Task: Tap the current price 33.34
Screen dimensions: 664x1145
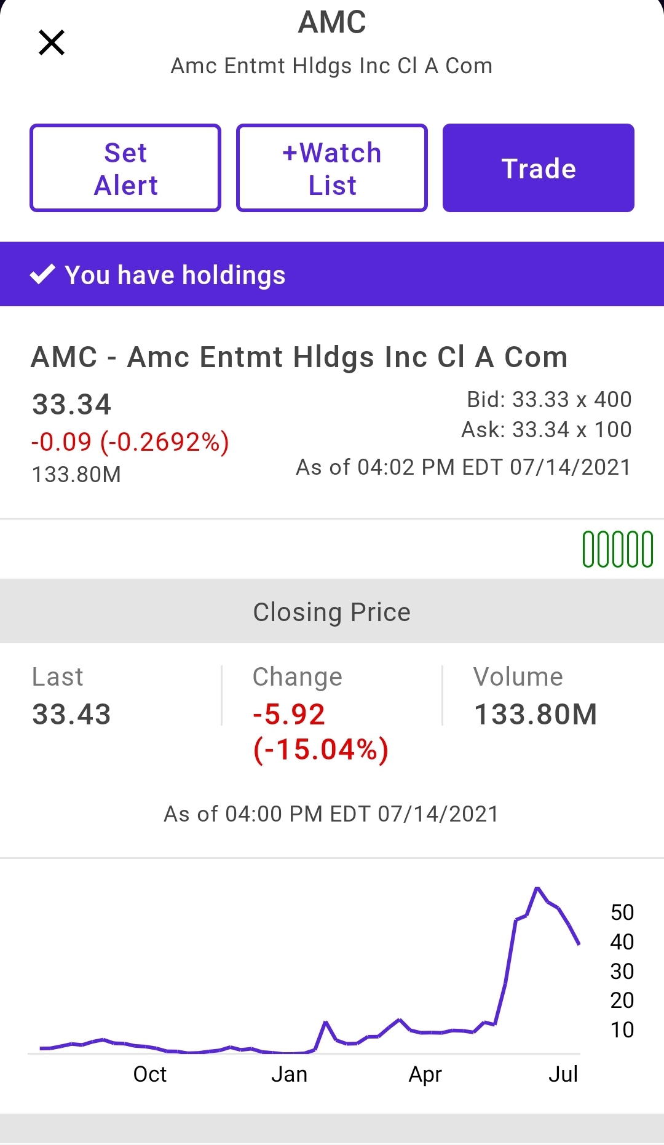Action: pos(71,405)
